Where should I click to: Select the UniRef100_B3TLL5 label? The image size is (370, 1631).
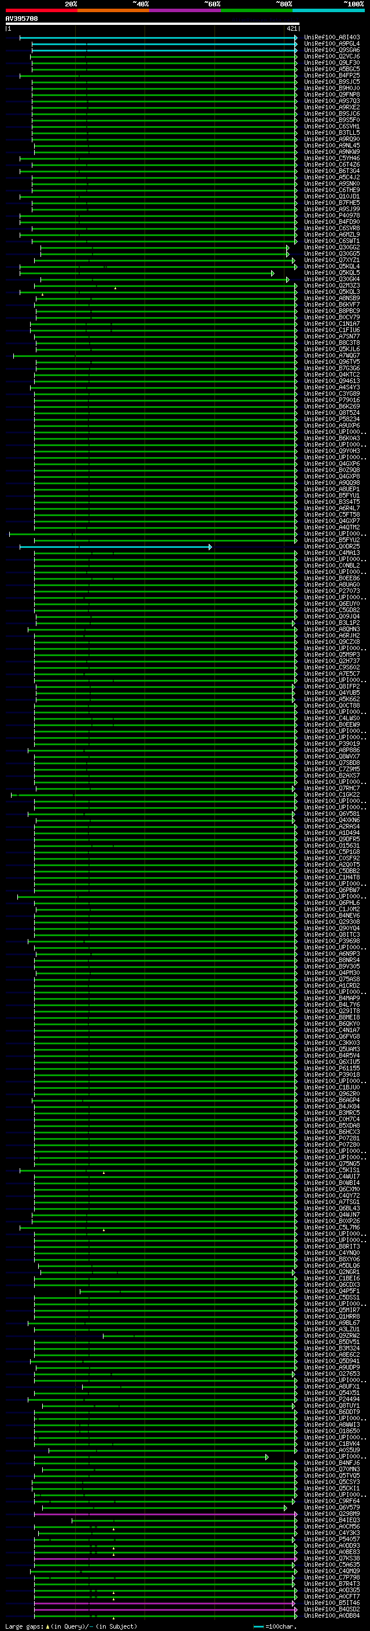[x=332, y=133]
